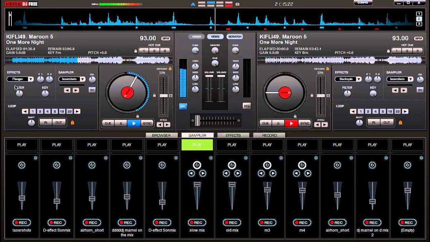Click the left deck FILTER knob
The image size is (430, 242).
[19, 93]
